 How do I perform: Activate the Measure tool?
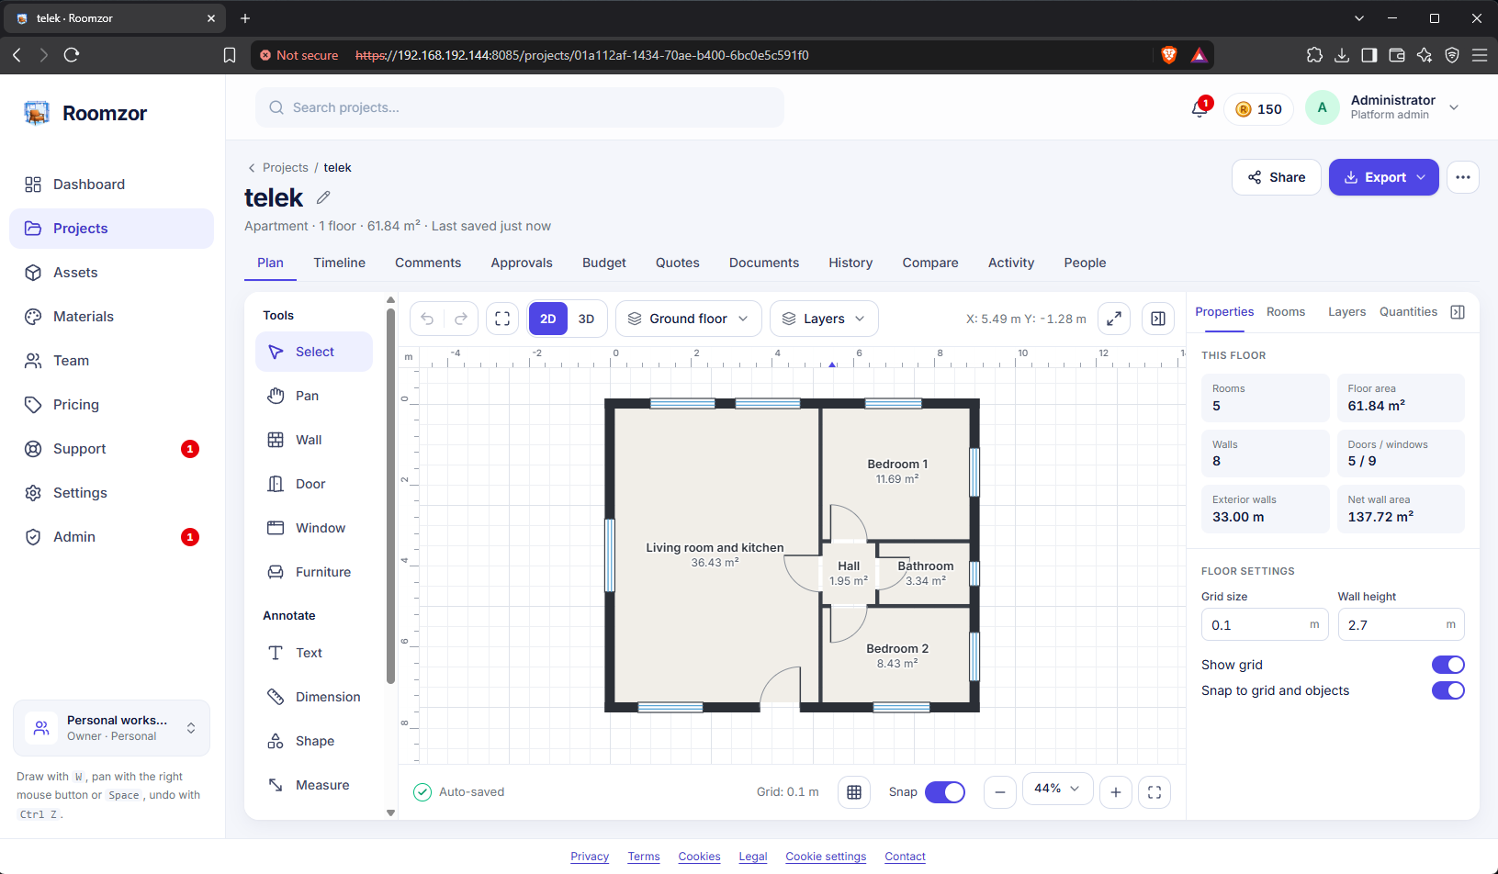pyautogui.click(x=314, y=785)
